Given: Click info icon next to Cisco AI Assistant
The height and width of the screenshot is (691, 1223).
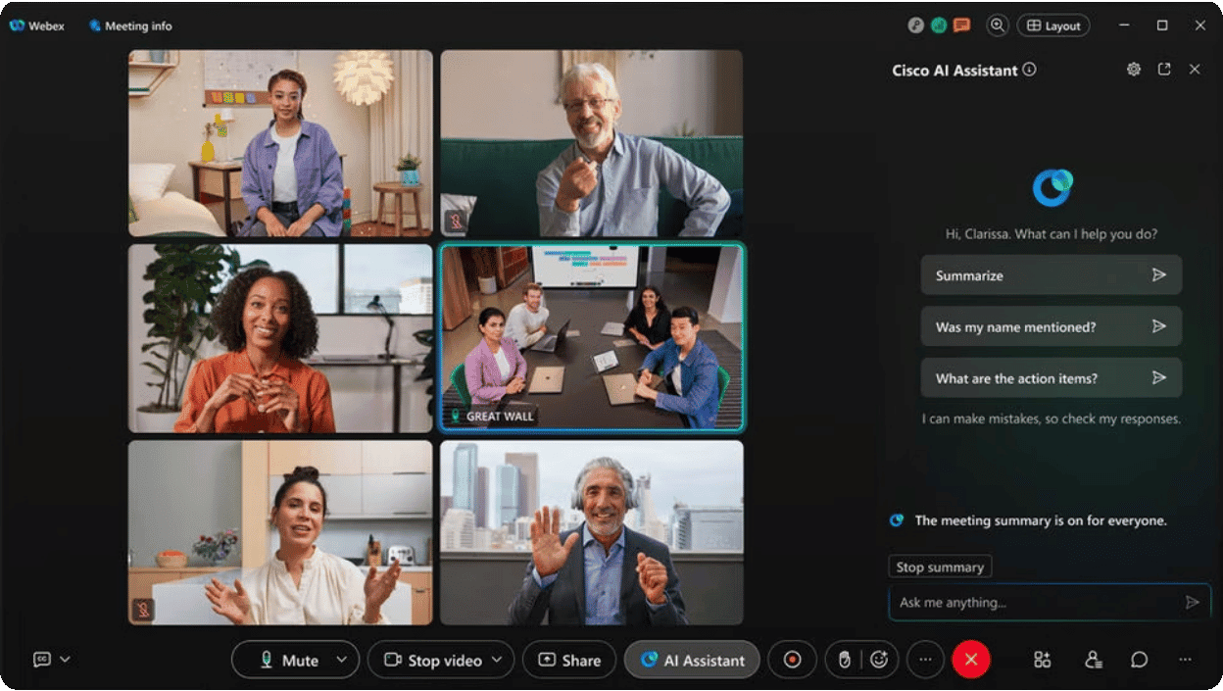Looking at the screenshot, I should point(1029,70).
